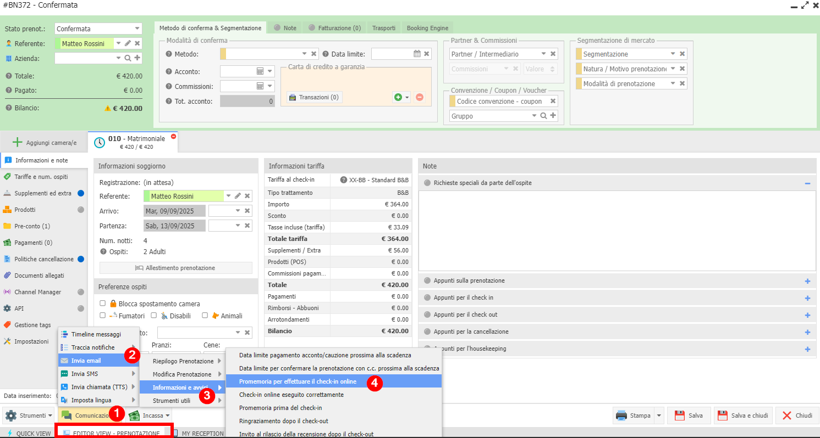
Task: Select Promemoria per effettuare il check-in online
Action: 298,381
